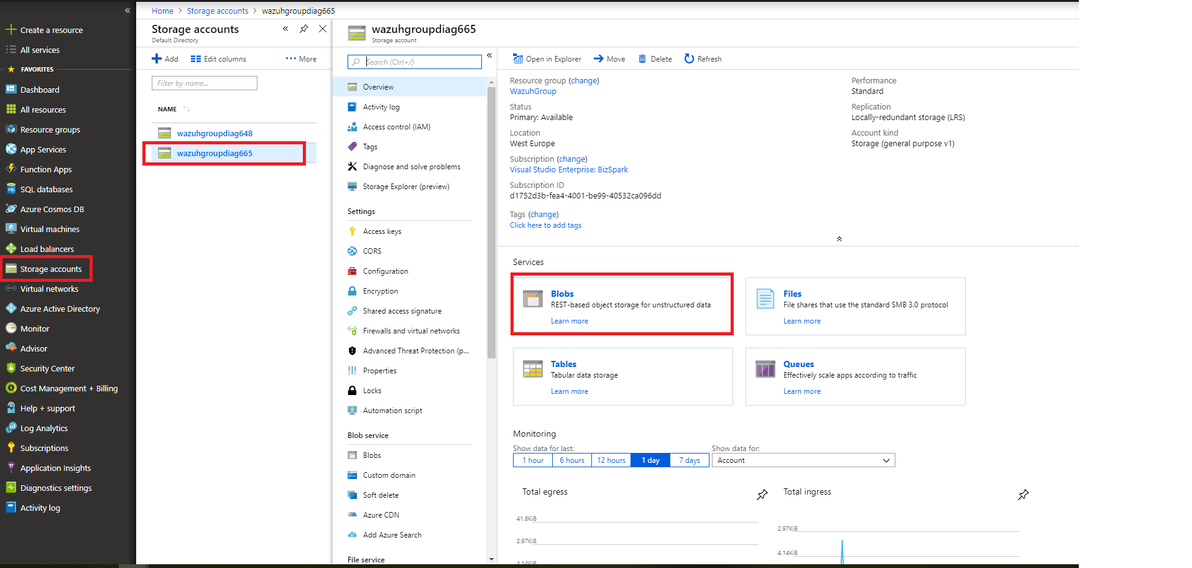Open the Blobs service tile

point(622,305)
